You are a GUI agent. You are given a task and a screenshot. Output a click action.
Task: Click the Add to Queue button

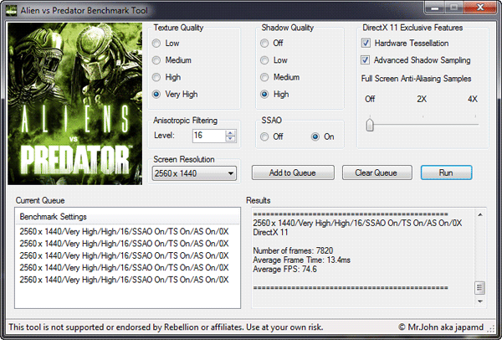click(x=292, y=173)
